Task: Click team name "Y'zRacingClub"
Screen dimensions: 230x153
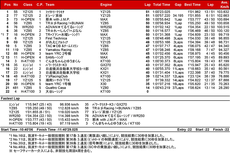Action: [57, 76]
